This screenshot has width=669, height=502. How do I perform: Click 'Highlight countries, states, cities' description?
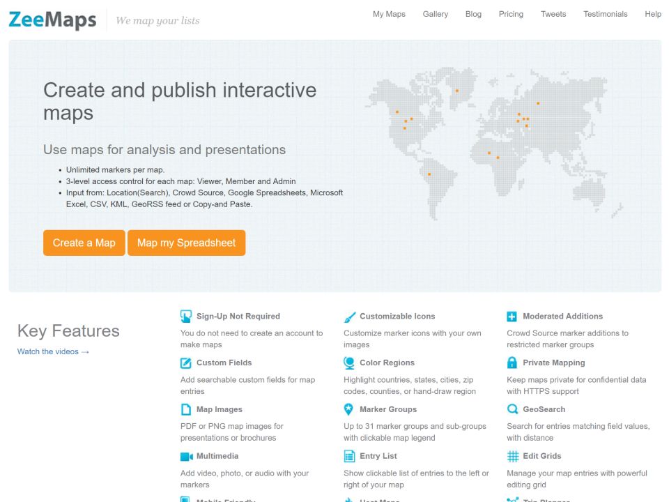coord(410,386)
